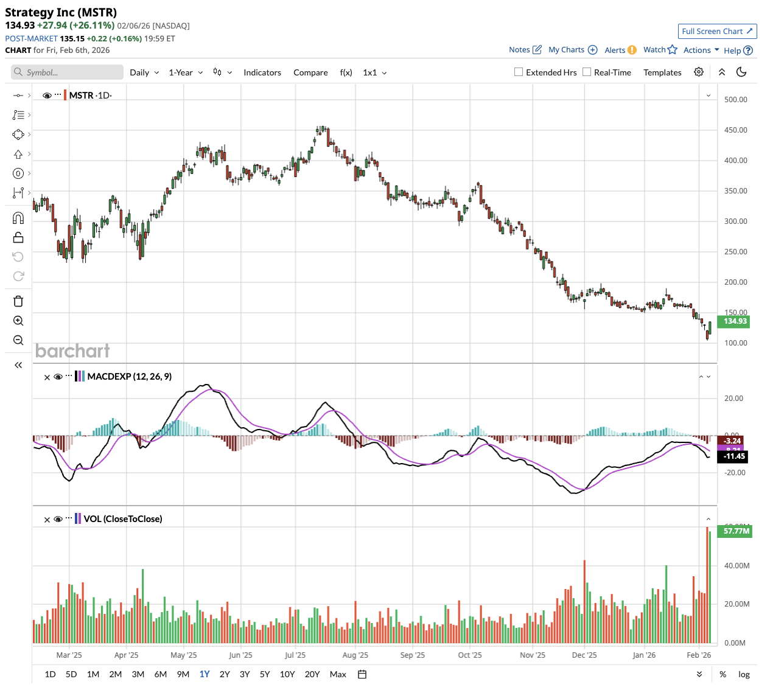Image resolution: width=784 pixels, height=690 pixels.
Task: Move MACDEXP pane down
Action: [709, 377]
